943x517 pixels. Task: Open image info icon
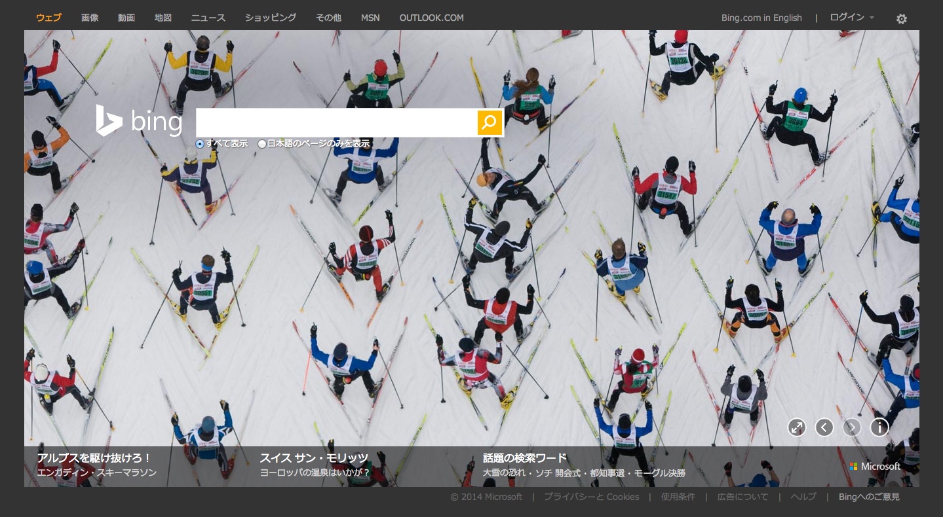(879, 427)
